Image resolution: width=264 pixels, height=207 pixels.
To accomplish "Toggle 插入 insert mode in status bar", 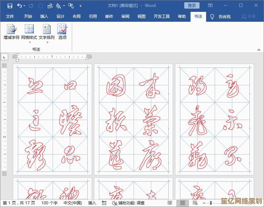I will [92, 203].
